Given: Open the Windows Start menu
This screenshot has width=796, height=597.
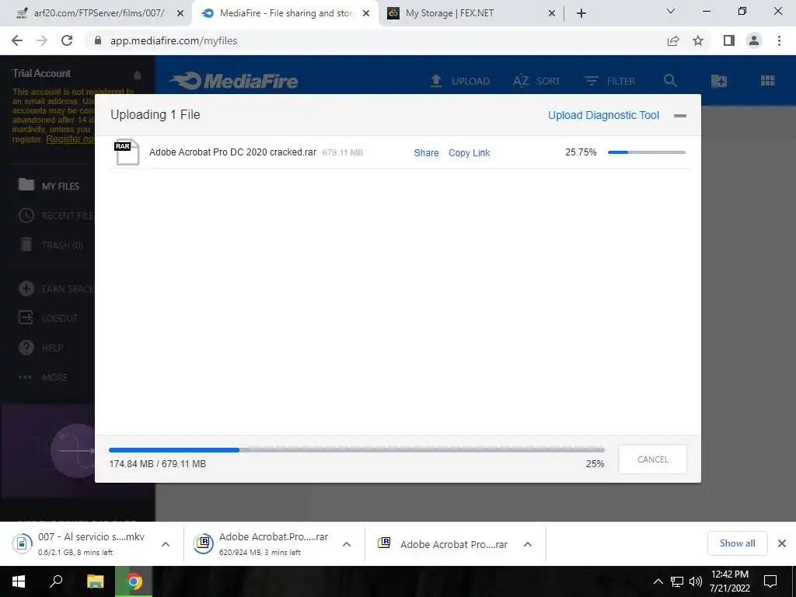Looking at the screenshot, I should coord(19,581).
